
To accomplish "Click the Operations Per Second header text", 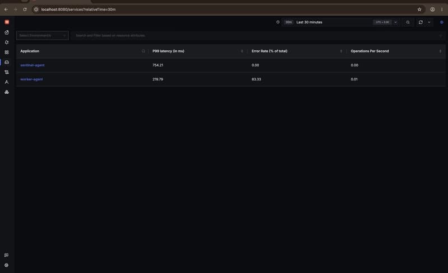I will (x=370, y=51).
